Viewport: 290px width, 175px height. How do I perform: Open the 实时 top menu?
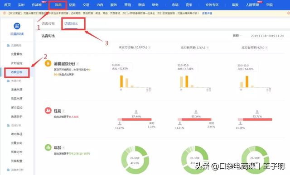(x=21, y=5)
